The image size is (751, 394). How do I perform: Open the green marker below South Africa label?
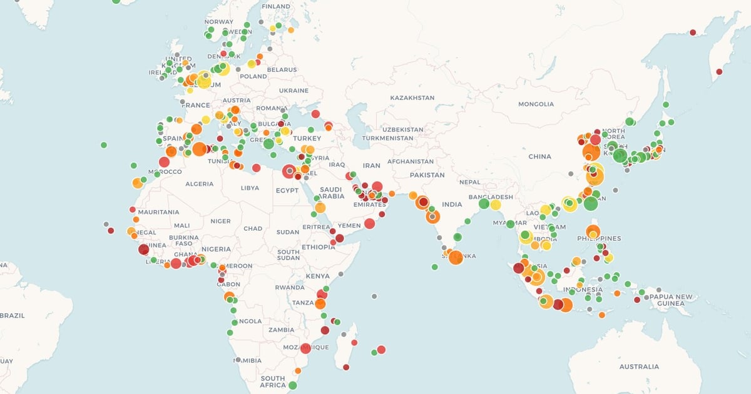pyautogui.click(x=292, y=385)
